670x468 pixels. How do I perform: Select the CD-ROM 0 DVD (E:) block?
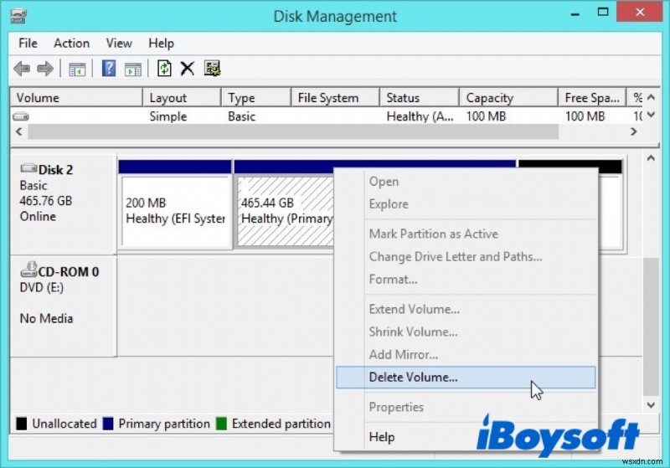(x=64, y=306)
